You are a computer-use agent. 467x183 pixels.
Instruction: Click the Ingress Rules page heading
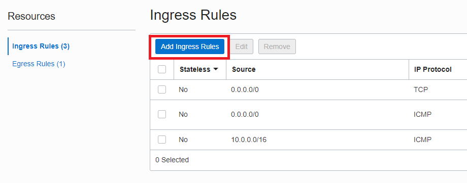[193, 15]
